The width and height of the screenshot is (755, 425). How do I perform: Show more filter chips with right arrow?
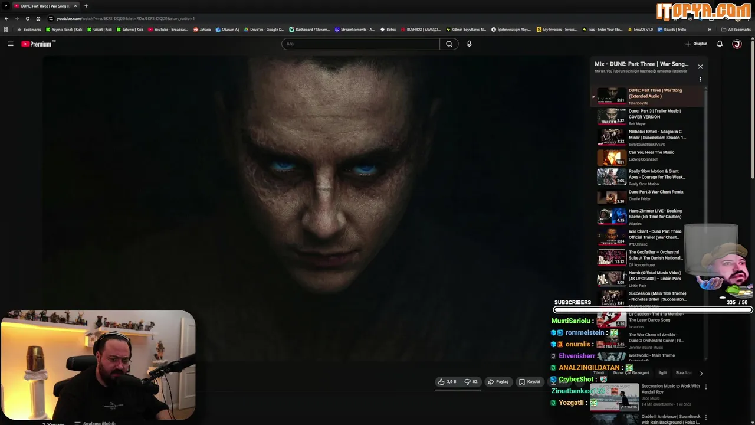(x=701, y=373)
